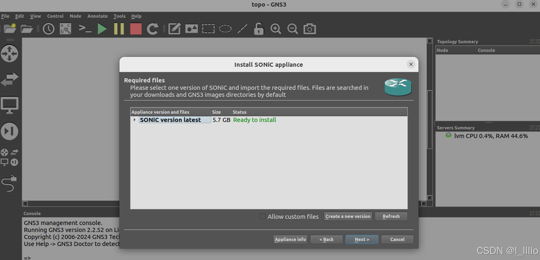The height and width of the screenshot is (260, 540).
Task: Select the SONiC version latest row
Action: [269, 120]
